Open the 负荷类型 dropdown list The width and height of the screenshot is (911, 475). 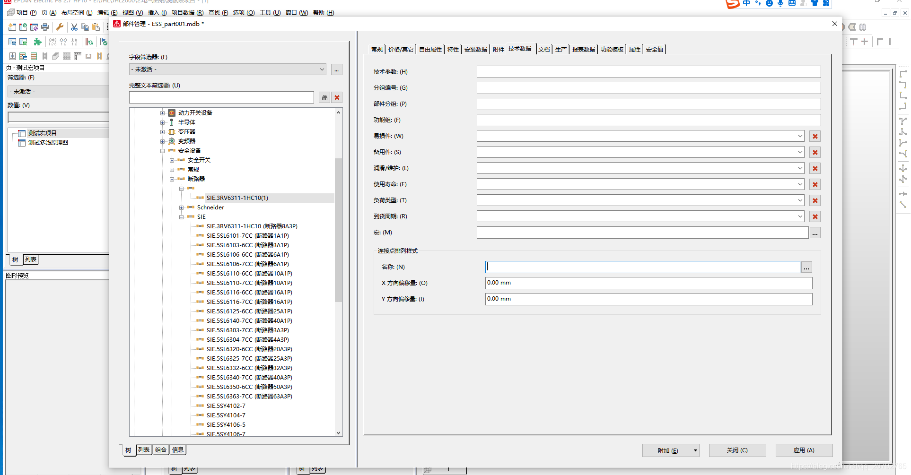[800, 200]
